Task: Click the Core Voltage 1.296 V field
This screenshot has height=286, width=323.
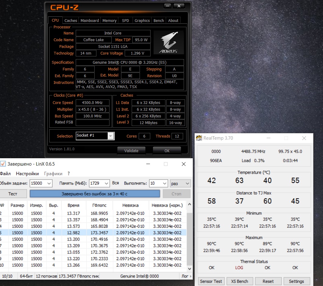Action: tap(137, 53)
